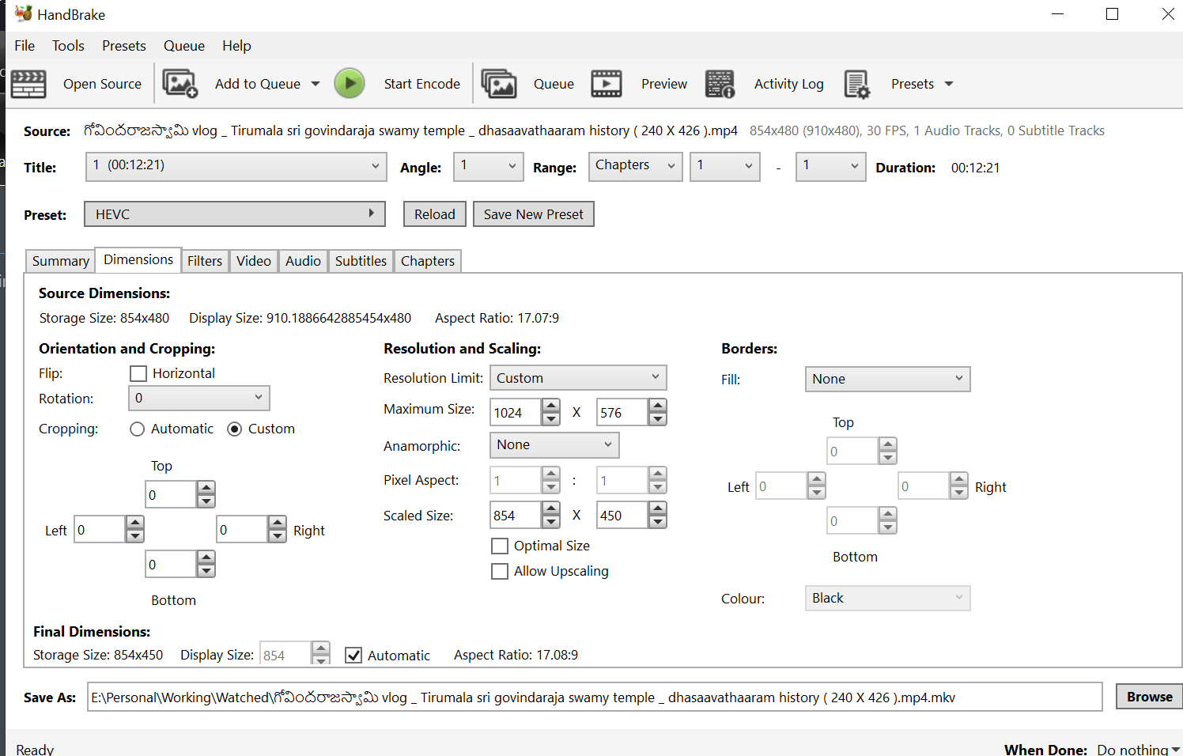The image size is (1183, 756).
Task: Open the Title dropdown
Action: pos(236,166)
